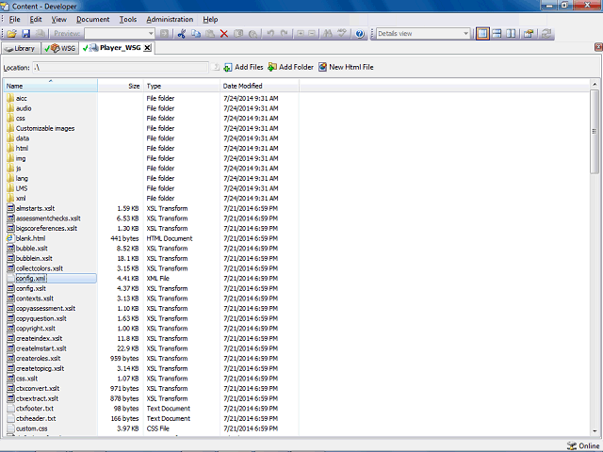Select the single-pane layout icon
The height and width of the screenshot is (452, 603).
point(482,34)
